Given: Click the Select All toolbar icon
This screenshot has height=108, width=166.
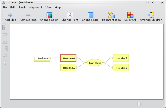Looking at the screenshot, I should 130,15.
